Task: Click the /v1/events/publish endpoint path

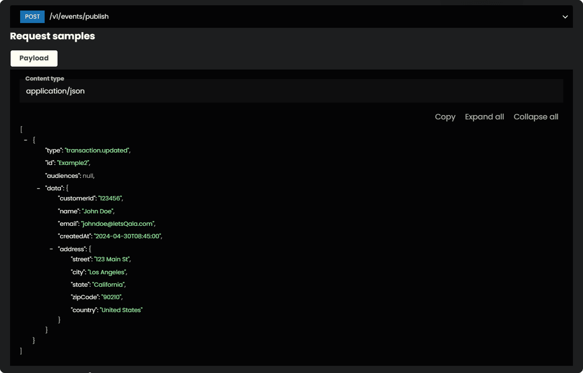Action: pos(79,17)
